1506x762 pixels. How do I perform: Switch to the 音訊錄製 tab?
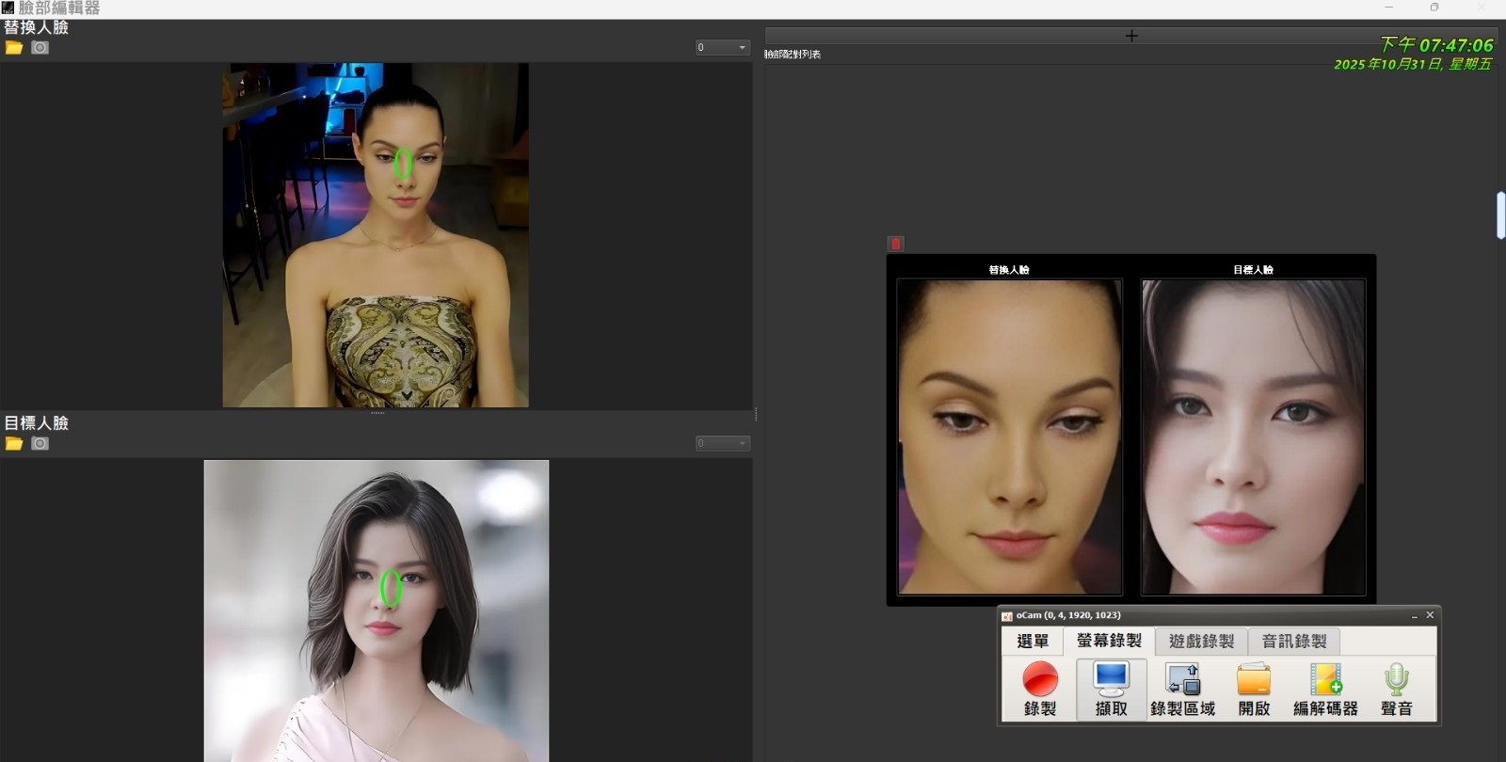pyautogui.click(x=1293, y=642)
